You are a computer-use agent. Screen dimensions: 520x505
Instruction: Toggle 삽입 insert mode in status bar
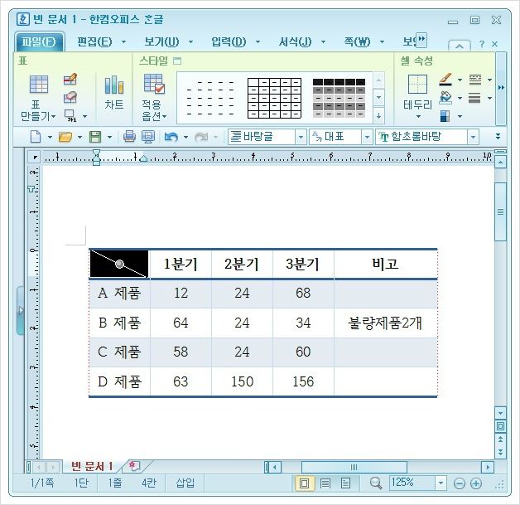click(x=185, y=483)
